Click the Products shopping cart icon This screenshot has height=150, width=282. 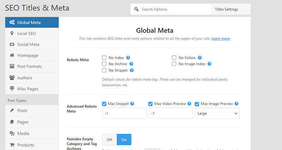pos(12,145)
